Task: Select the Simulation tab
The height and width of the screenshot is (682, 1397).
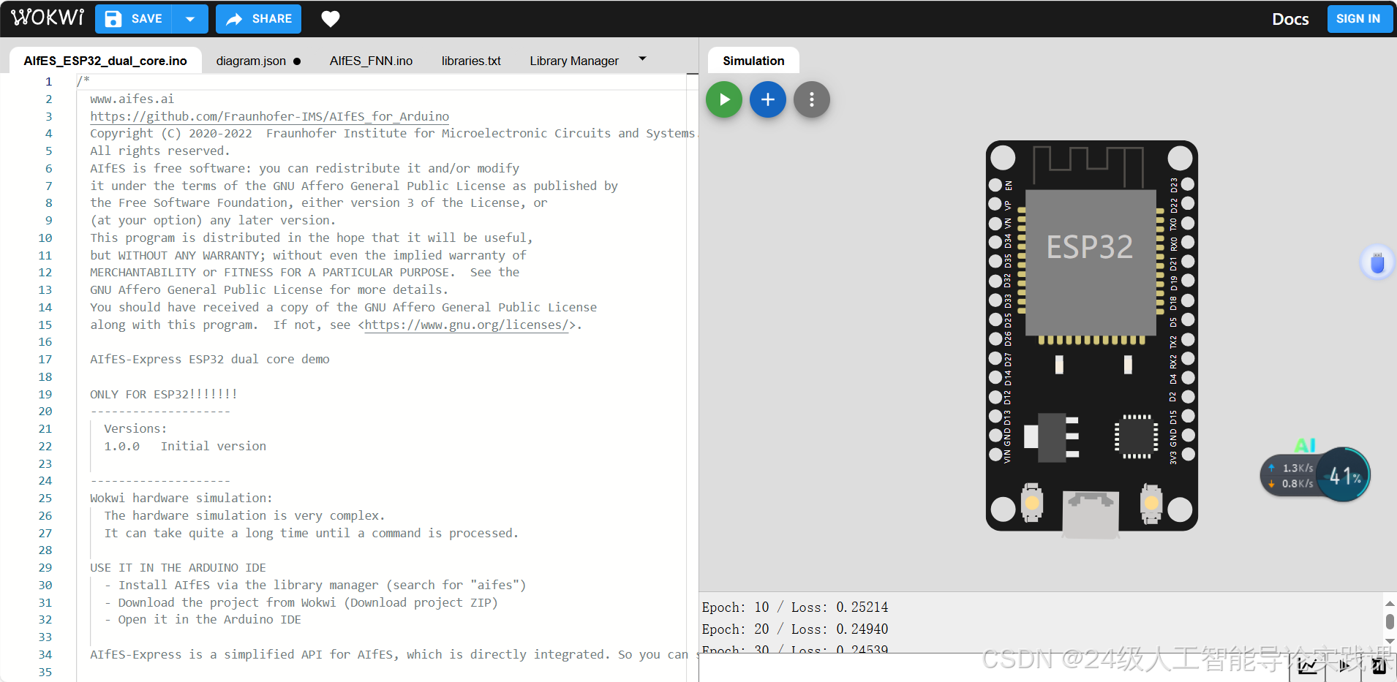Action: (x=753, y=60)
